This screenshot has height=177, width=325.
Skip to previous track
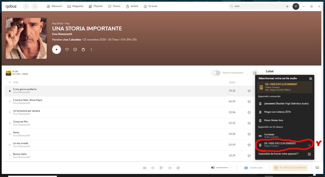click(x=152, y=168)
